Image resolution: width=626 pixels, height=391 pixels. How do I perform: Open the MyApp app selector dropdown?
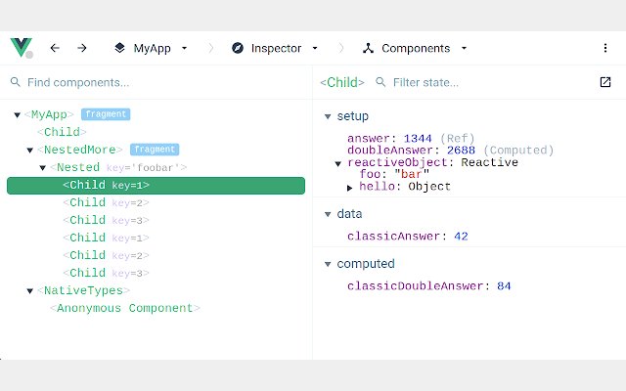[184, 48]
